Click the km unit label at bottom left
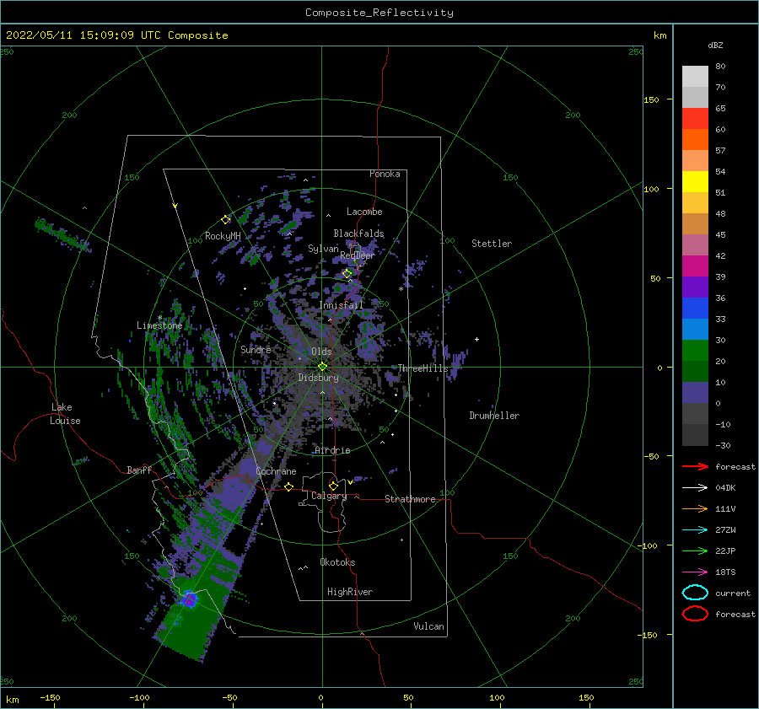 tap(13, 700)
